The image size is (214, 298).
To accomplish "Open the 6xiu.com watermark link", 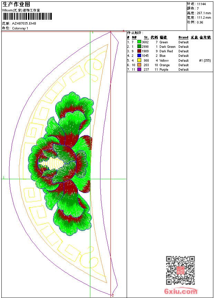I will click(x=181, y=292).
